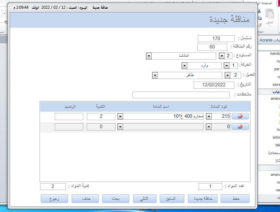
Task: Open the customer number 2 dropdown
Action: (227, 75)
